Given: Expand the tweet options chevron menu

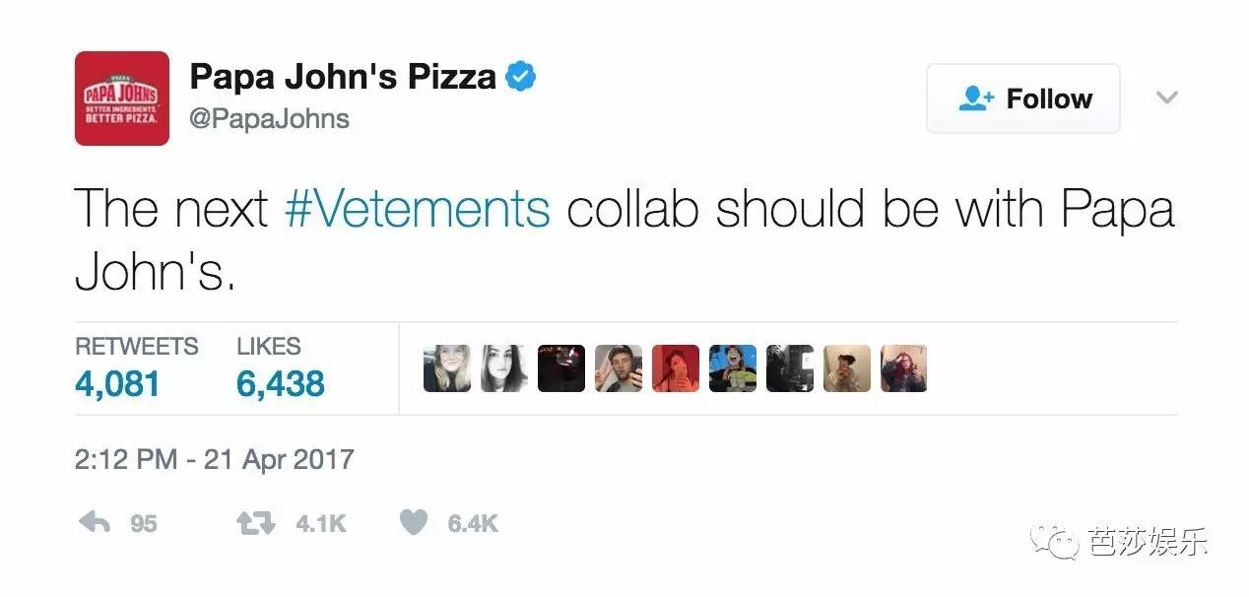Looking at the screenshot, I should point(1166,98).
